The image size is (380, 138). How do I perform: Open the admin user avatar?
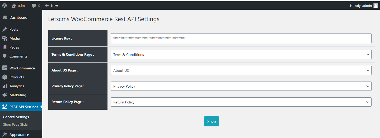(376, 6)
